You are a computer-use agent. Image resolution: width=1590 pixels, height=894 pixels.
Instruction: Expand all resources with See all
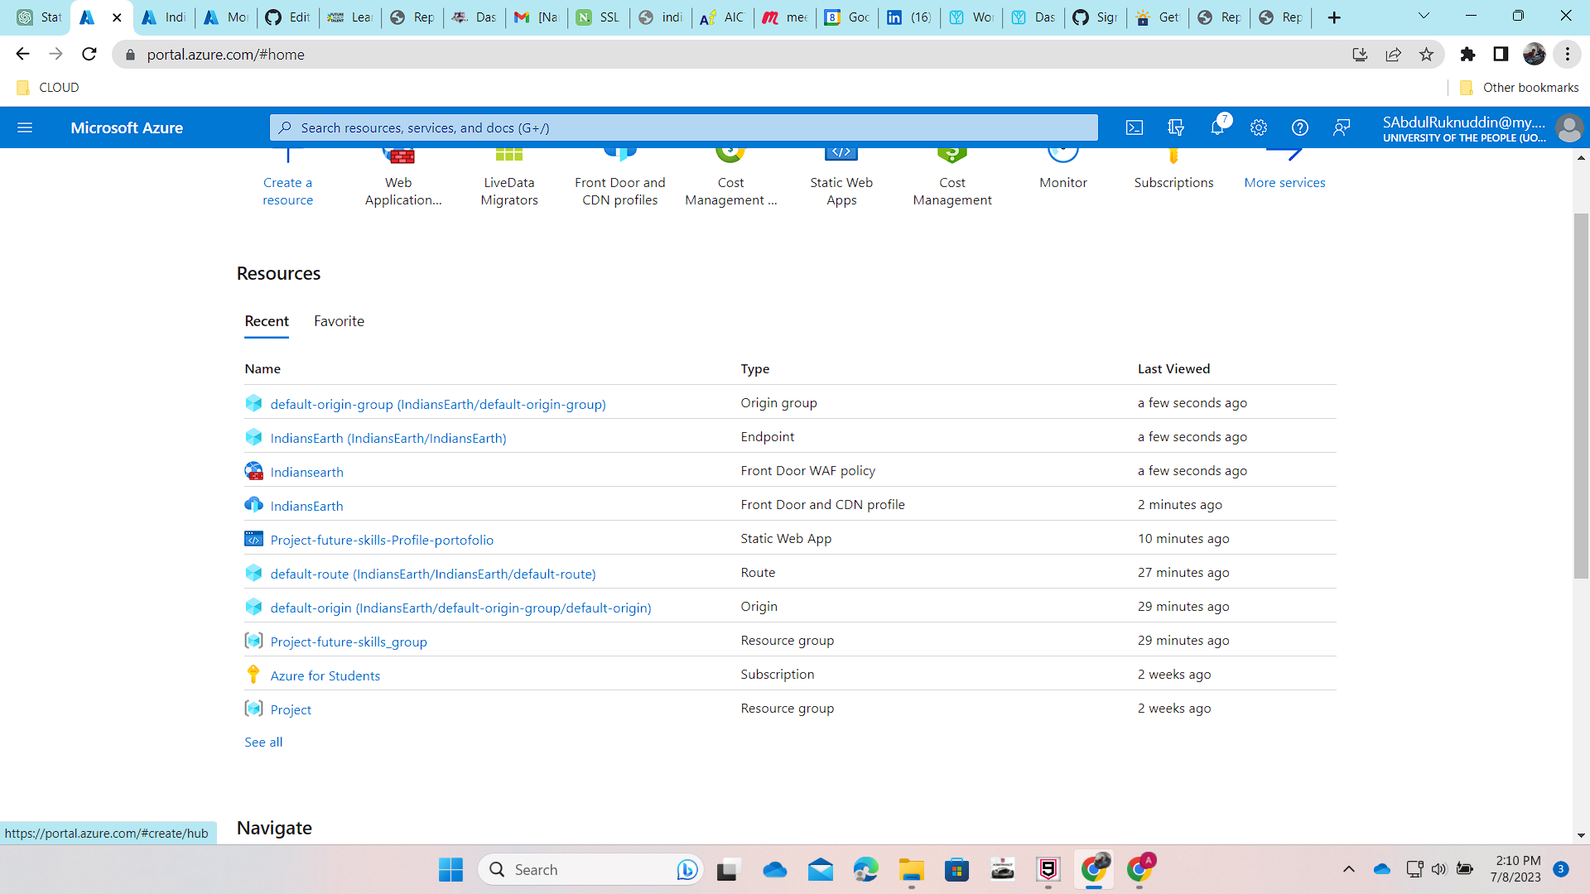click(x=263, y=742)
